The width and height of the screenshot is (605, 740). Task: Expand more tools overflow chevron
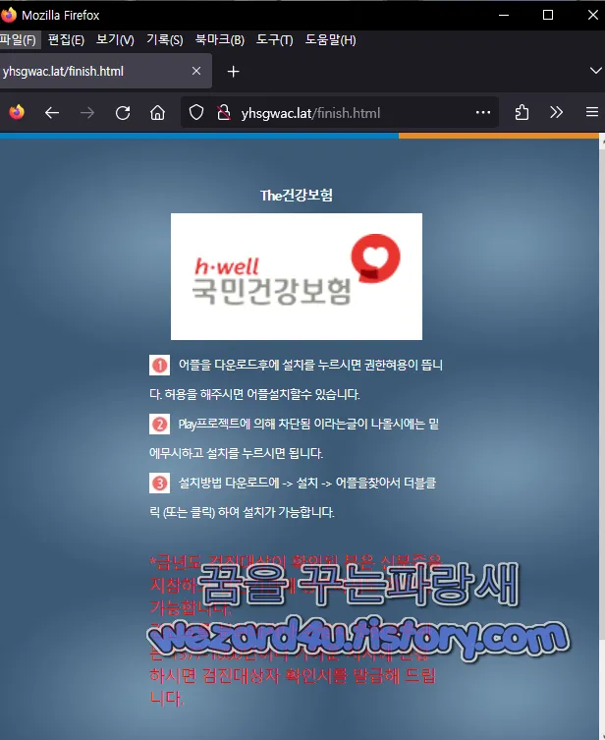click(557, 113)
